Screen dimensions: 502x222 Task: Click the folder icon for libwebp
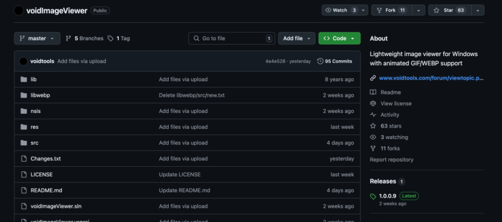point(24,95)
